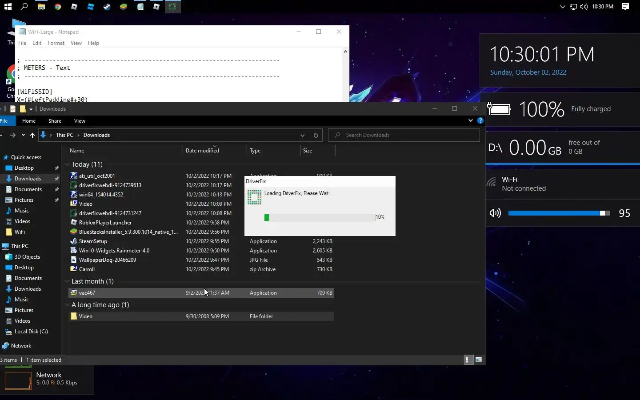The height and width of the screenshot is (400, 640).
Task: Switch to Notepad taskbar icon
Action: (x=140, y=7)
